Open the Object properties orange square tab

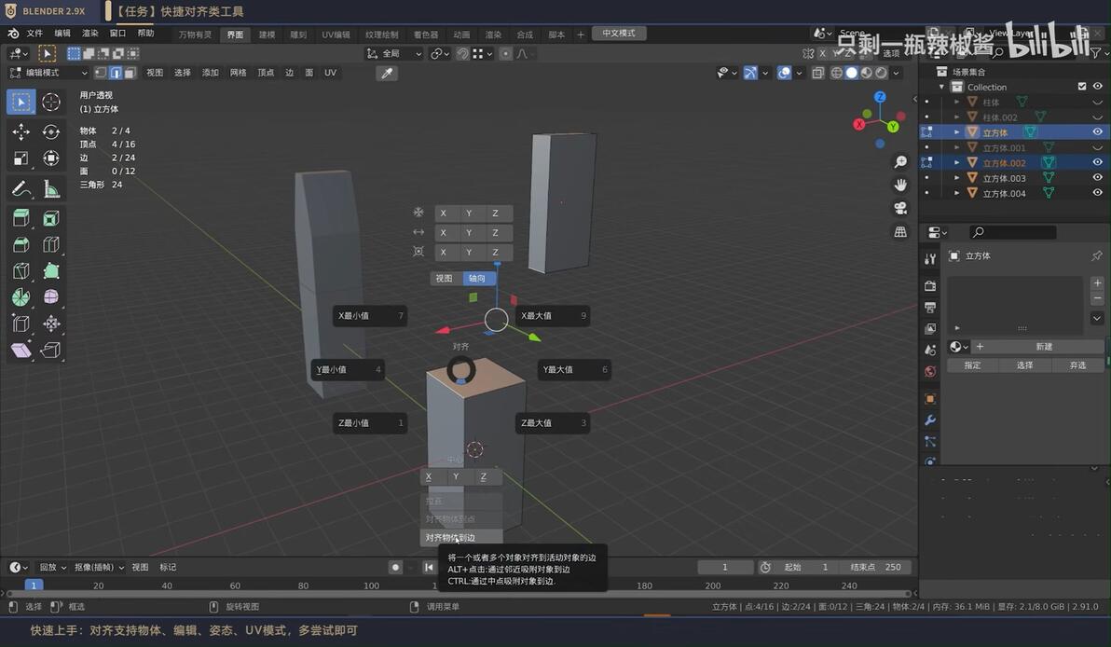click(930, 399)
